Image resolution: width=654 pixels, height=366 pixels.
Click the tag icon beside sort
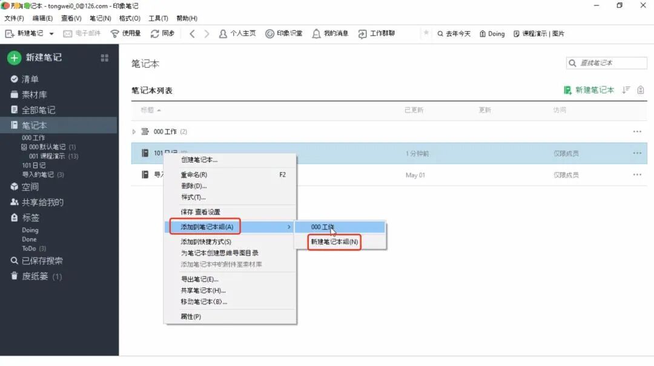pyautogui.click(x=641, y=90)
